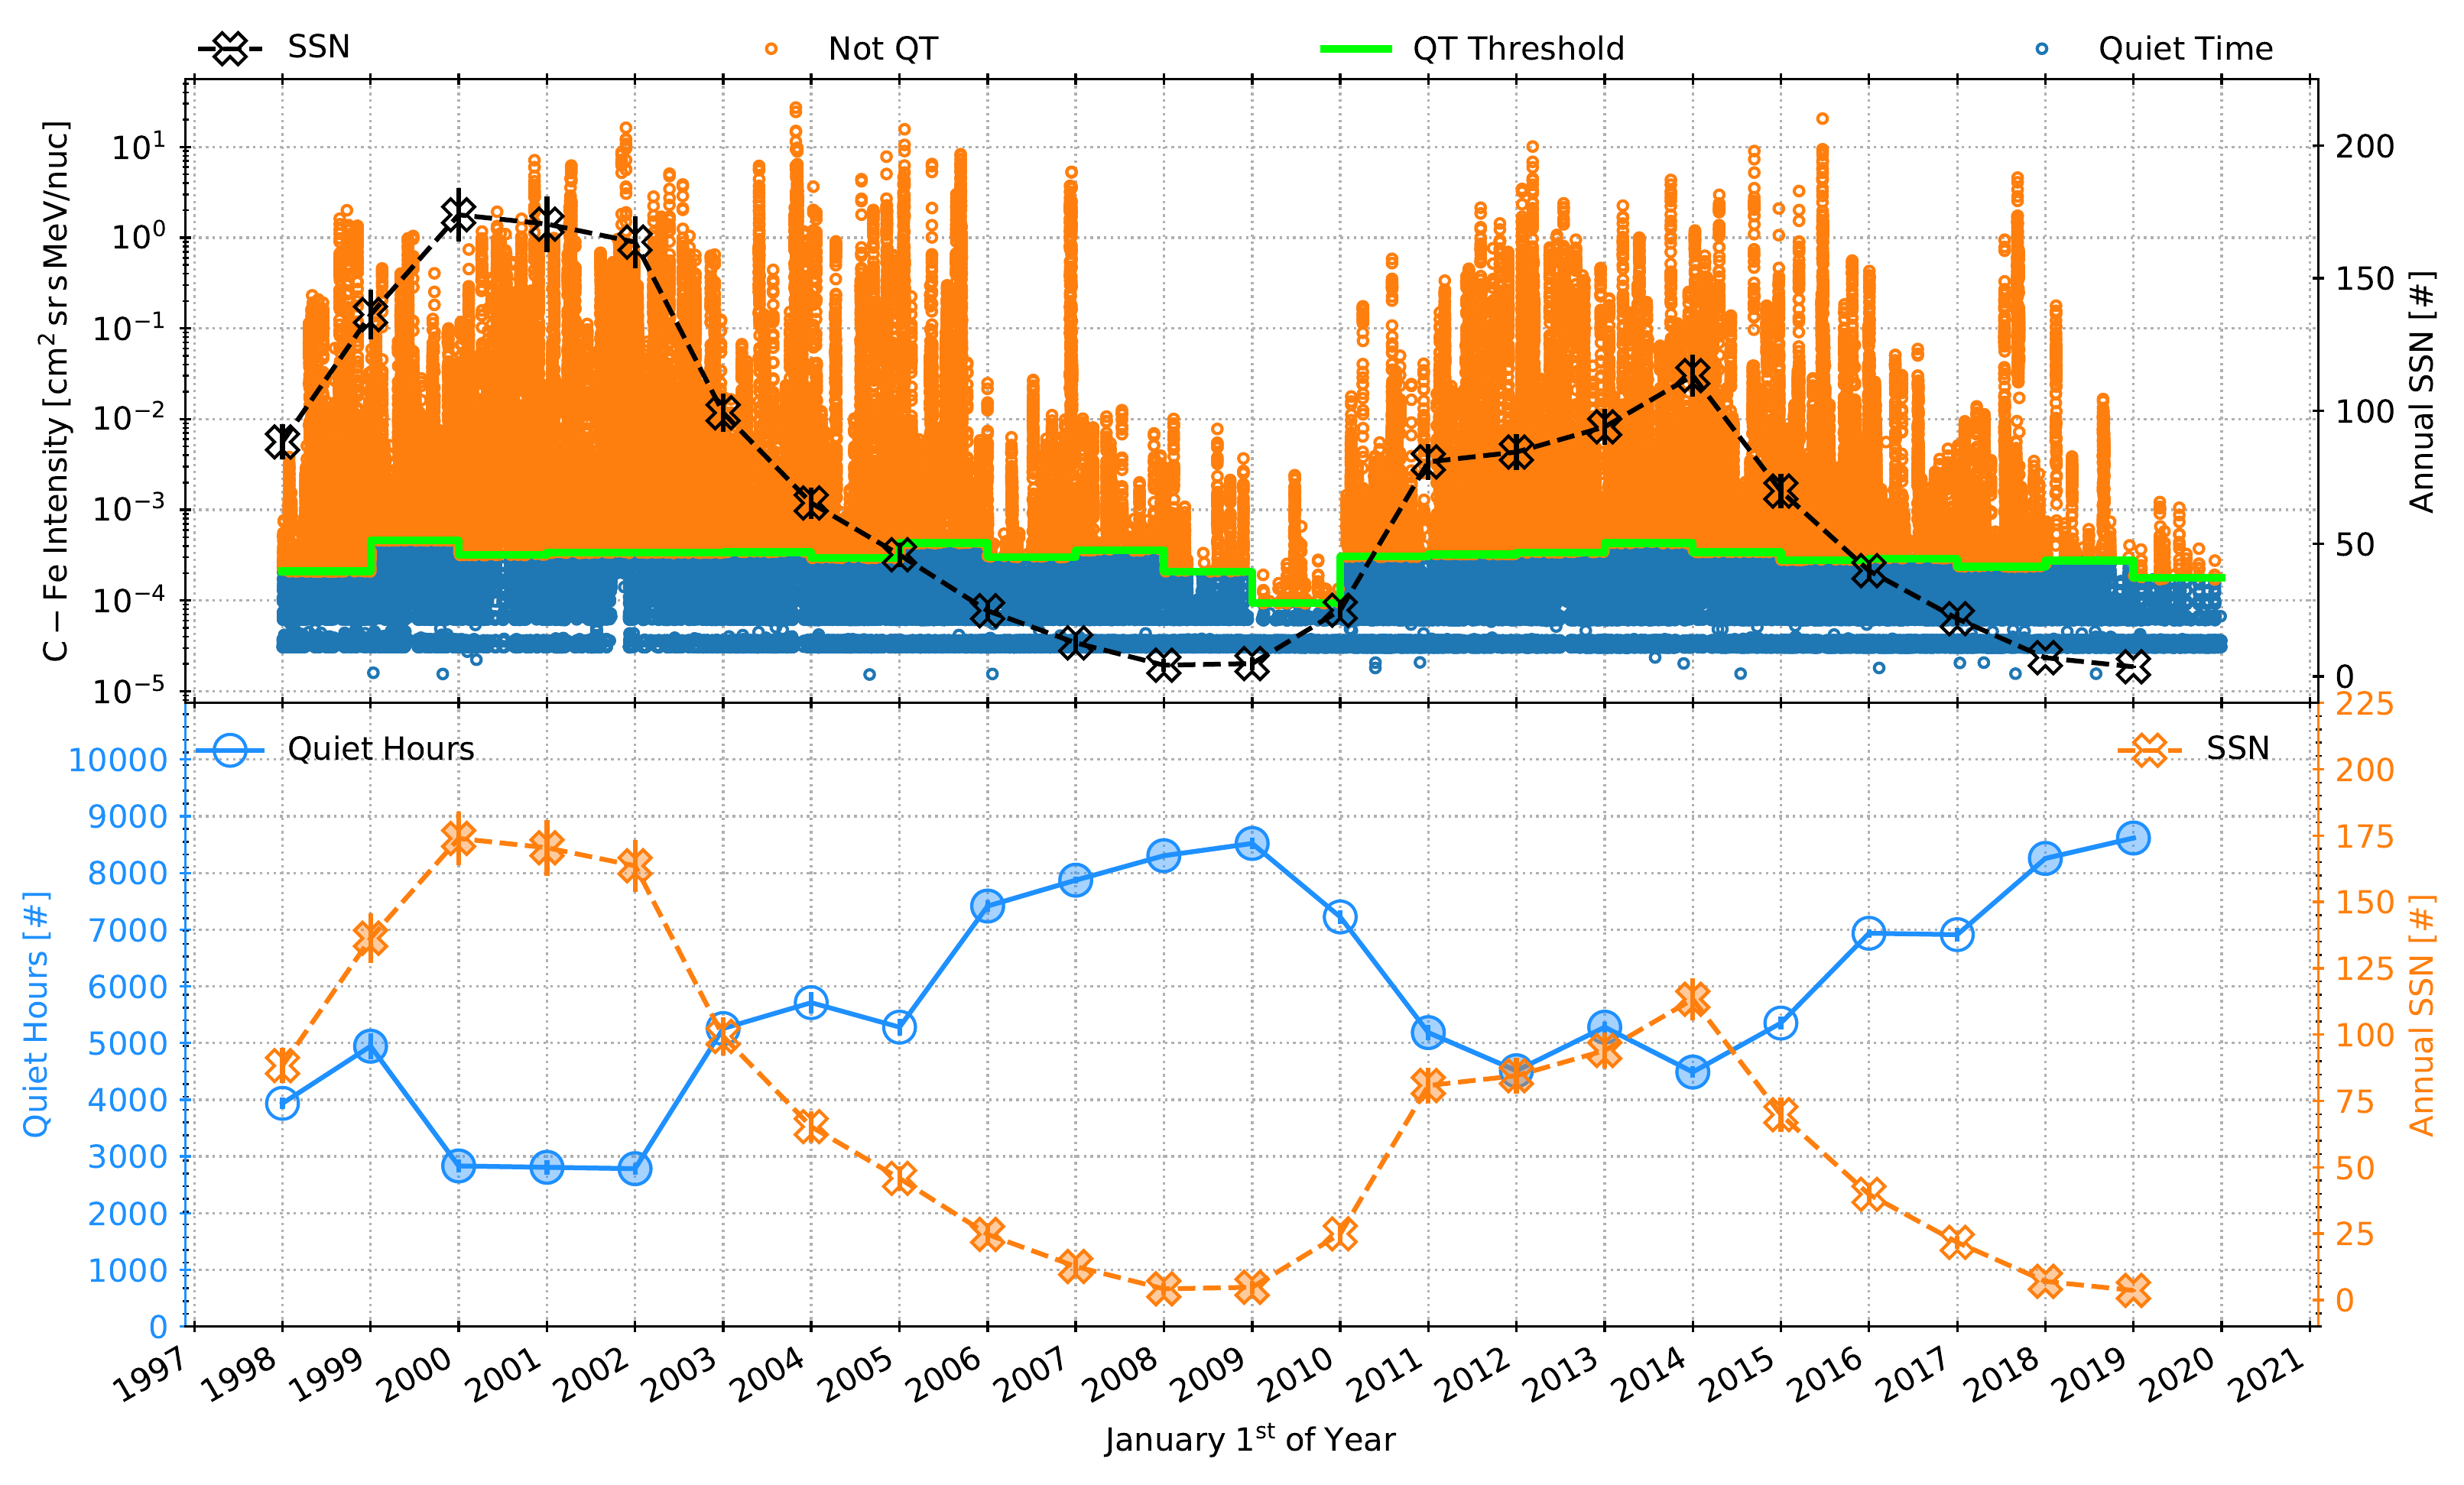Click the Not QT orange legend marker
Image resolution: width=2464 pixels, height=1485 pixels.
pyautogui.click(x=771, y=48)
